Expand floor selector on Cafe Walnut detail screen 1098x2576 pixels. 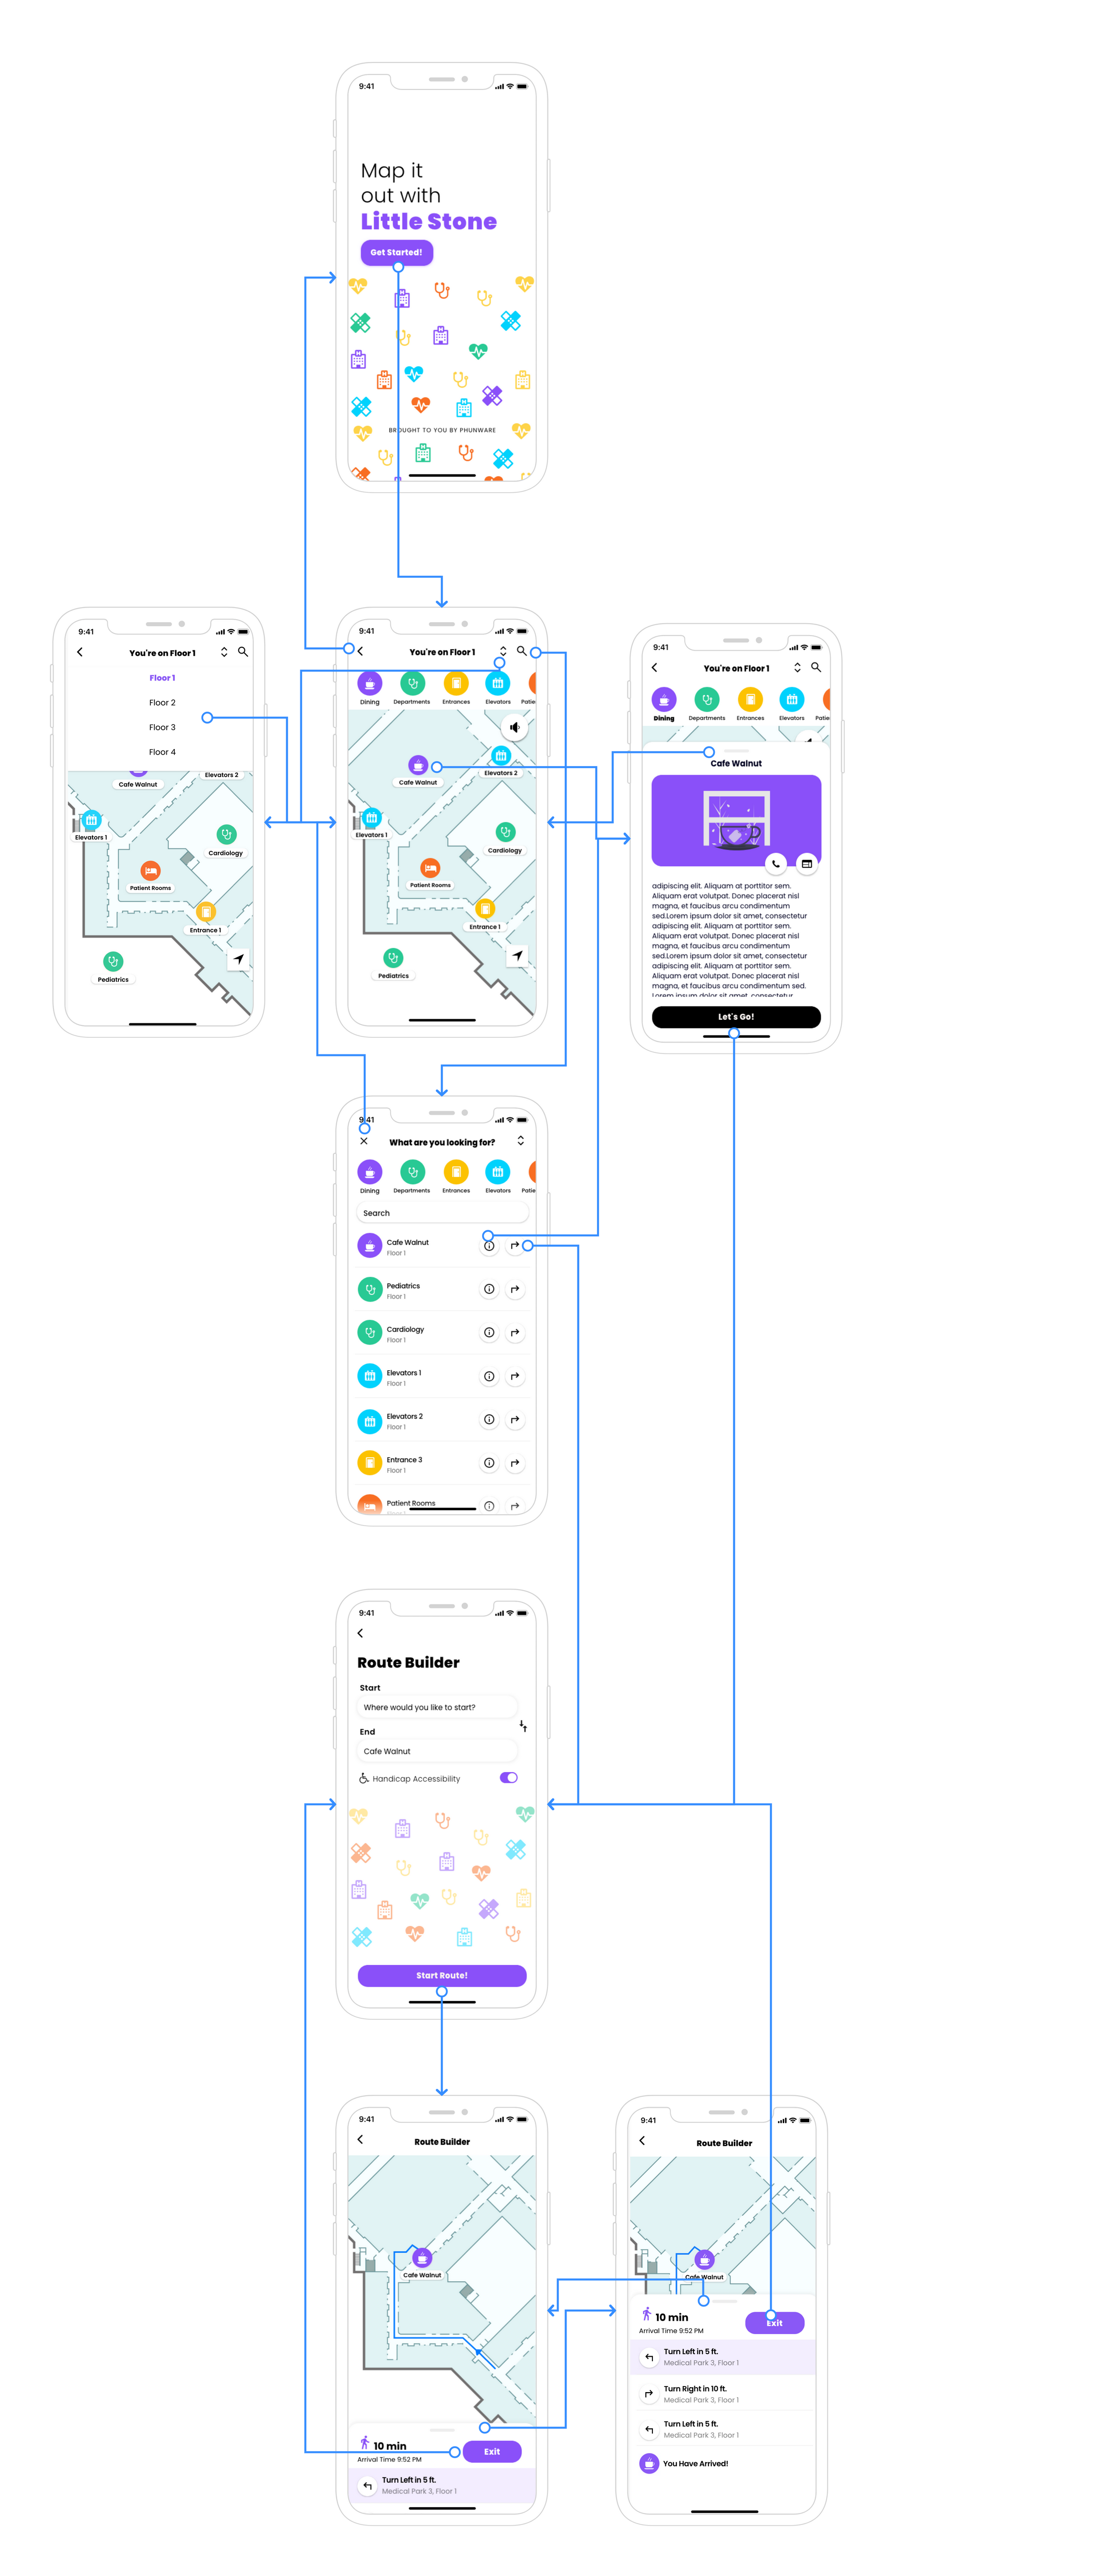click(797, 667)
